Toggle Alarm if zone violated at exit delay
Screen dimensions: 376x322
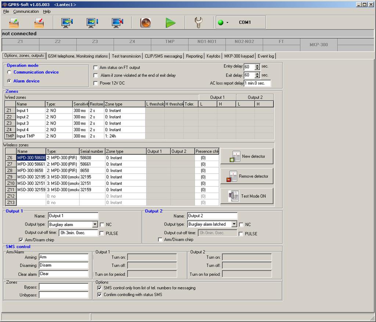pyautogui.click(x=95, y=75)
